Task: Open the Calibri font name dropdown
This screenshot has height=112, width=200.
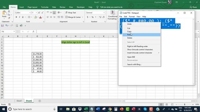Action: [x=30, y=13]
